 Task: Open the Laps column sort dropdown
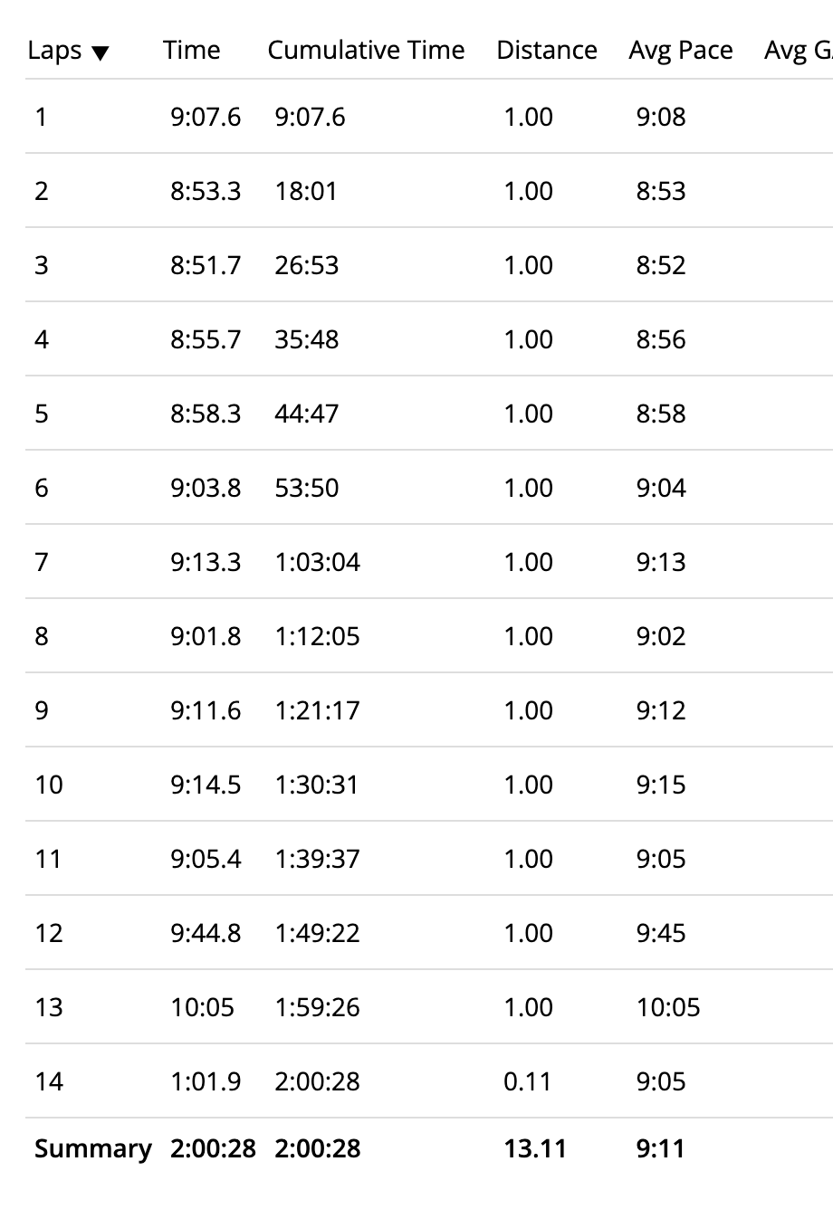[x=68, y=51]
